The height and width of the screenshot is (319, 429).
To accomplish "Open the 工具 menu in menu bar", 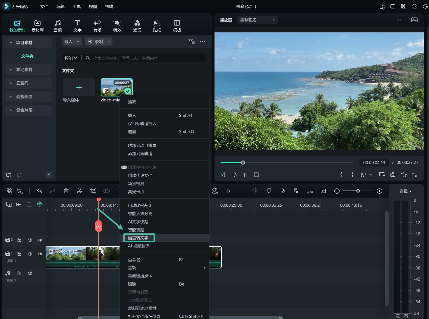I will (x=77, y=6).
